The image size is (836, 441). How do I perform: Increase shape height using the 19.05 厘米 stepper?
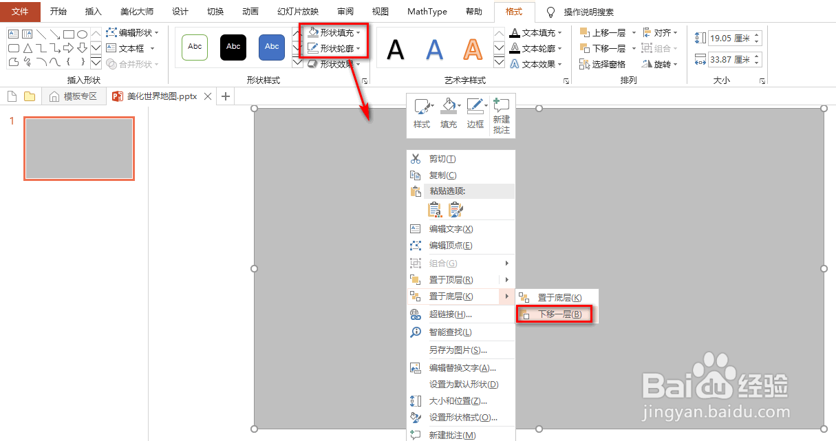coord(757,35)
